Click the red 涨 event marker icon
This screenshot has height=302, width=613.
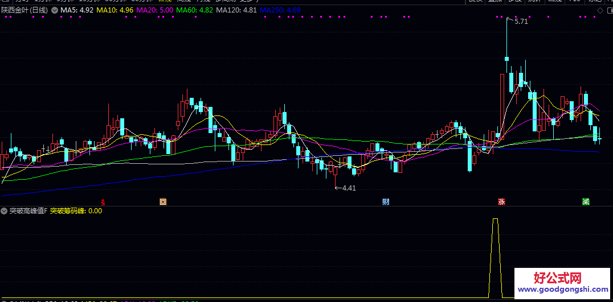click(501, 201)
